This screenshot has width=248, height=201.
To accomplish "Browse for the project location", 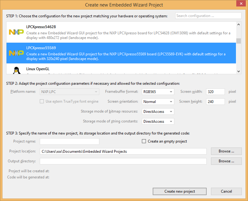I will [226, 151].
